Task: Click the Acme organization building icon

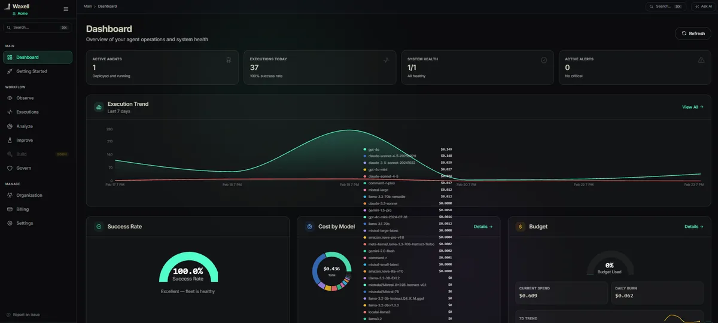Action: point(14,13)
